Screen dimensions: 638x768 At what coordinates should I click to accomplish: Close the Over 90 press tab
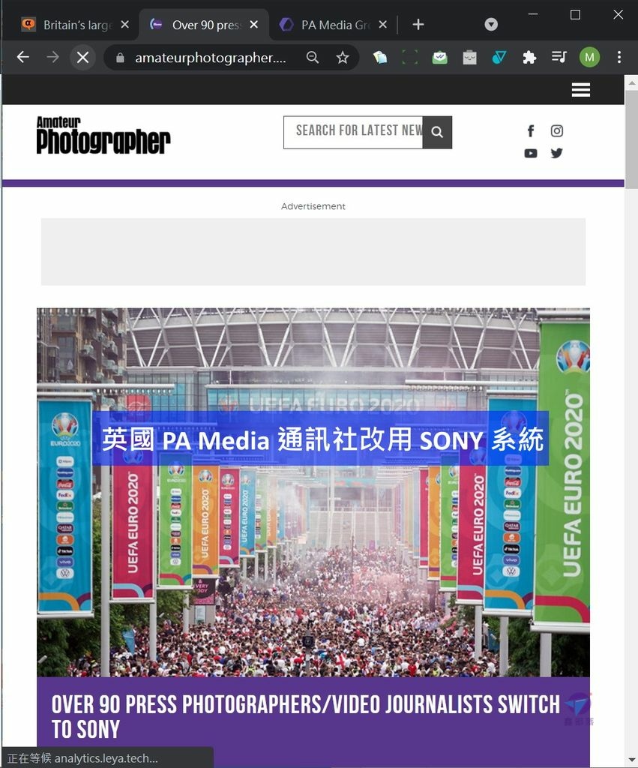coord(253,25)
